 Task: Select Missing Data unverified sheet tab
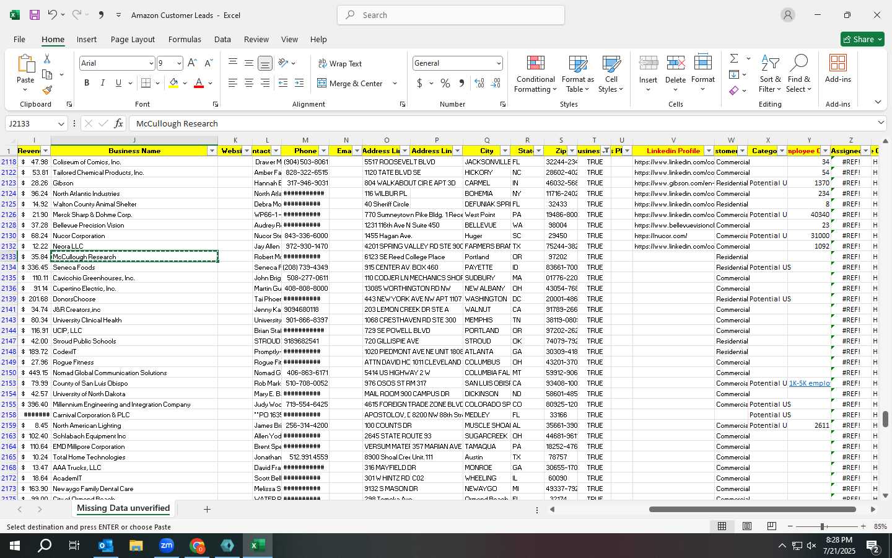point(123,508)
